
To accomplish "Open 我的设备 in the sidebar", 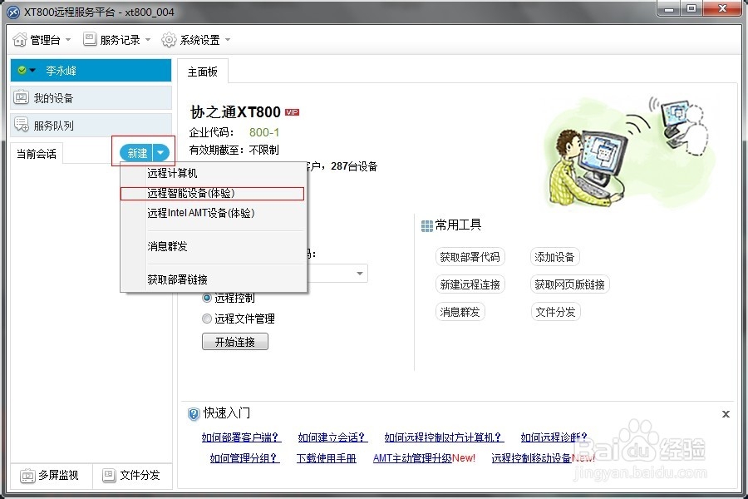I will point(91,98).
